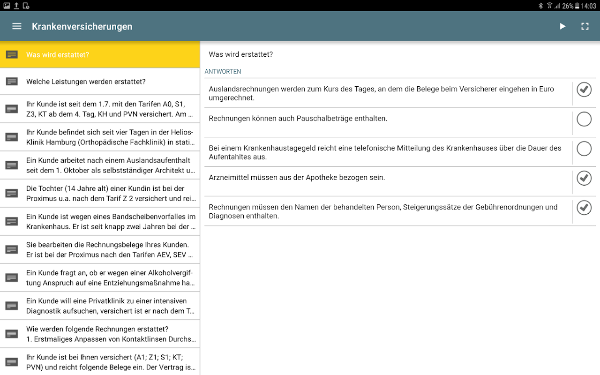The image size is (600, 375).
Task: Click the 'Bei einem Krankenhaustagegeld' answer text
Action: click(x=385, y=152)
